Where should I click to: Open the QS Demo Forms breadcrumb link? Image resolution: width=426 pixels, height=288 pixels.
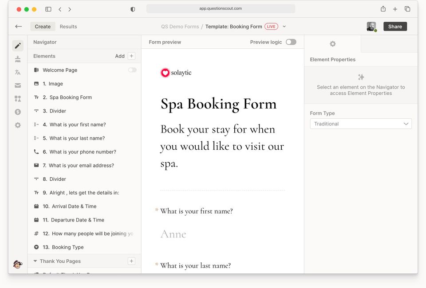coord(180,27)
